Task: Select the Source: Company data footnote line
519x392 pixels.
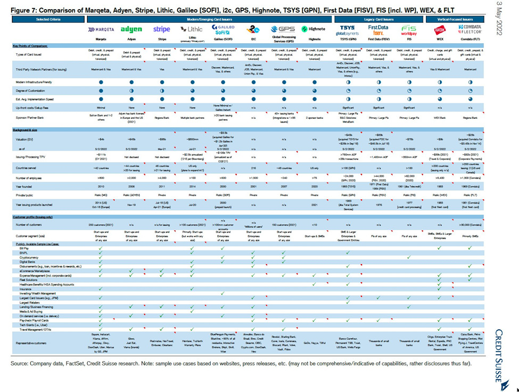Action: point(160,364)
